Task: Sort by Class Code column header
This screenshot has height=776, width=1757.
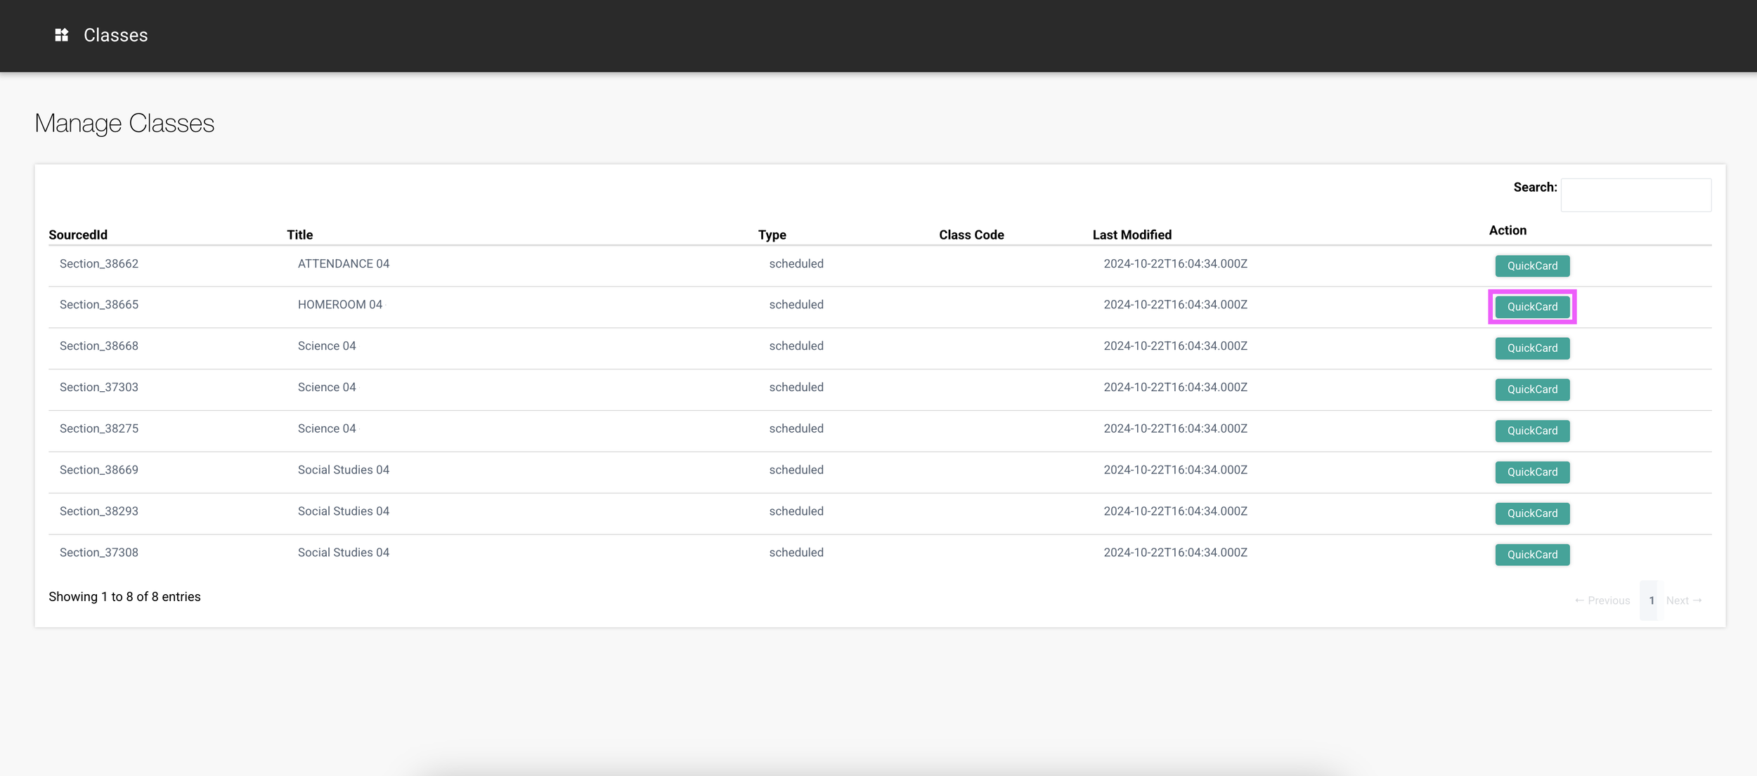Action: pyautogui.click(x=971, y=235)
